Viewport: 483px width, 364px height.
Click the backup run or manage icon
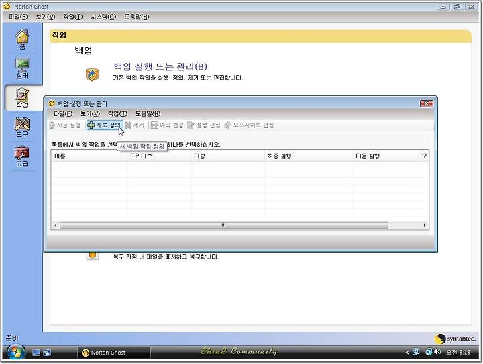(x=92, y=74)
